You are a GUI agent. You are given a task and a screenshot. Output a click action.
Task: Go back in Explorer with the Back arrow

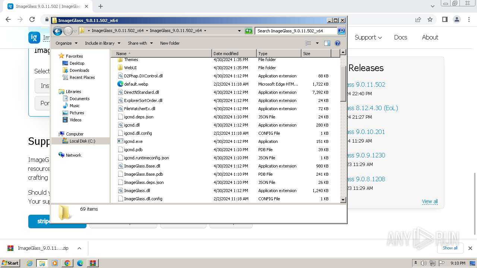pos(57,31)
